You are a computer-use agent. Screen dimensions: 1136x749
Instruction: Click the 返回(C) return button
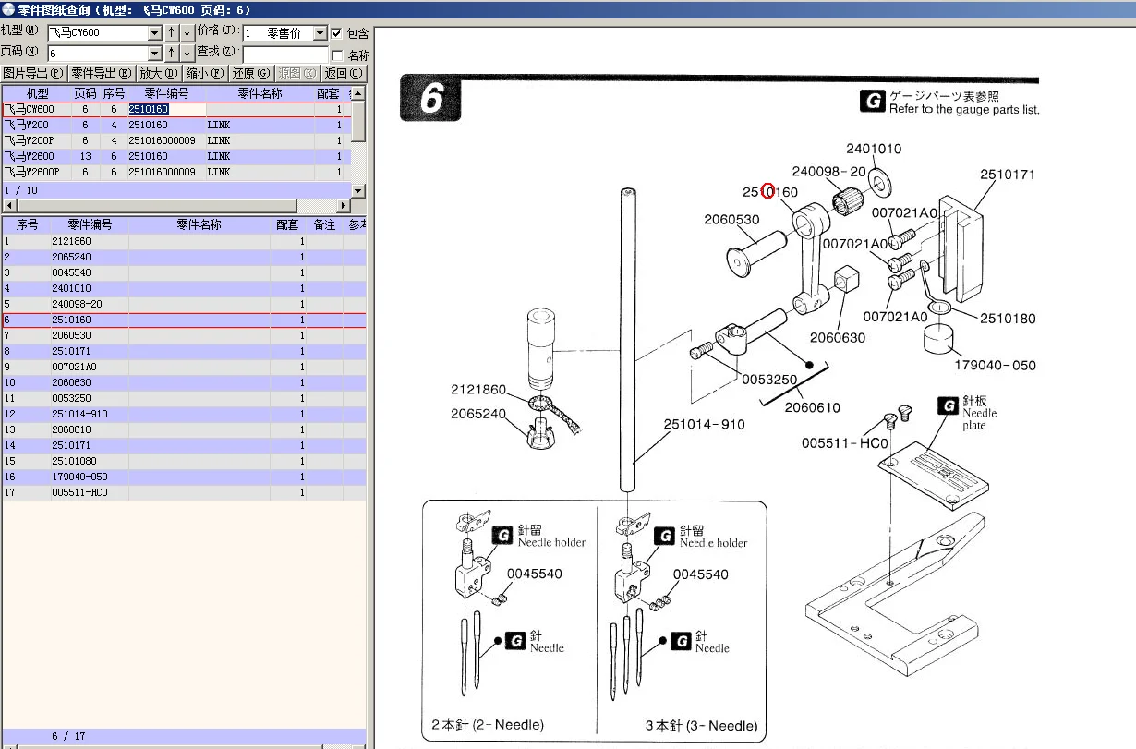click(x=344, y=74)
